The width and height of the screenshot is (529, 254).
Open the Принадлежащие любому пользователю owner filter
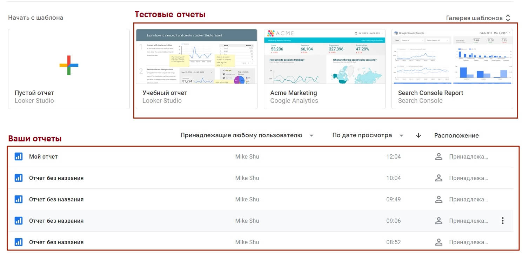tap(247, 135)
